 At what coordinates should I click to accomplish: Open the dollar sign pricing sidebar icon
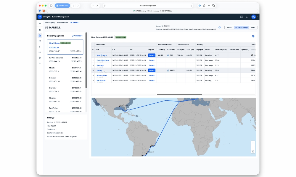pos(40,47)
